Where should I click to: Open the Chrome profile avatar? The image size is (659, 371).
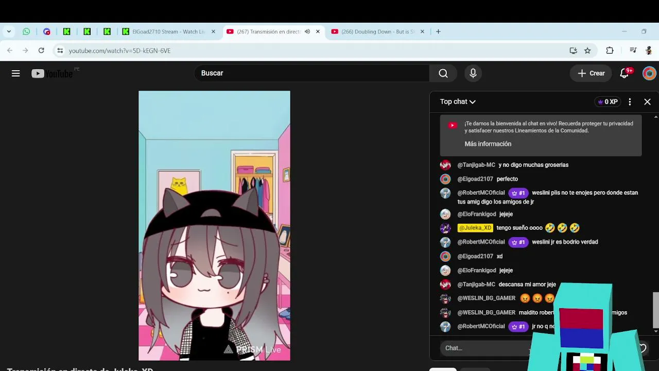pos(649,50)
